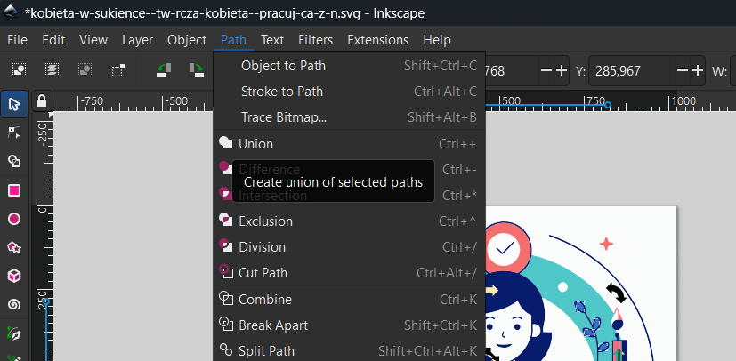Open the View menu
Viewport: 736px width, 361px height.
93,40
